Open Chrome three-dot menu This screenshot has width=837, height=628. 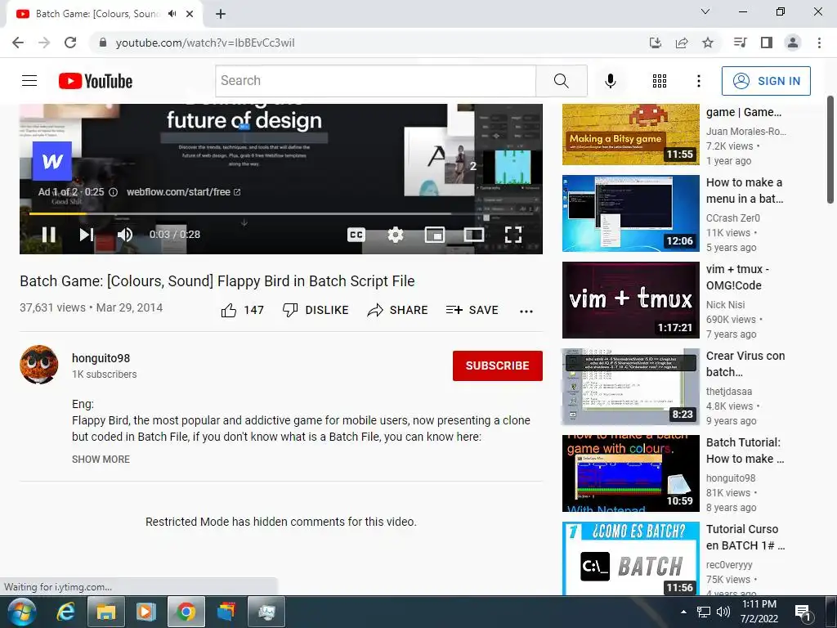point(819,43)
